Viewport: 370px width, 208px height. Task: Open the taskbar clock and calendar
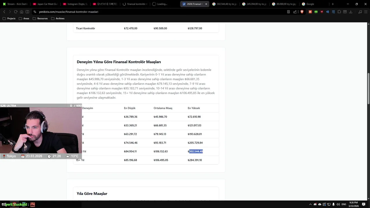tap(354, 204)
